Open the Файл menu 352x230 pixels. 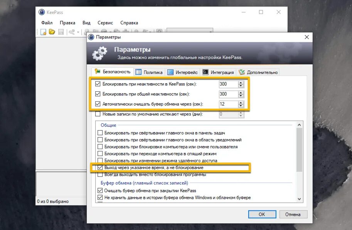tap(47, 23)
